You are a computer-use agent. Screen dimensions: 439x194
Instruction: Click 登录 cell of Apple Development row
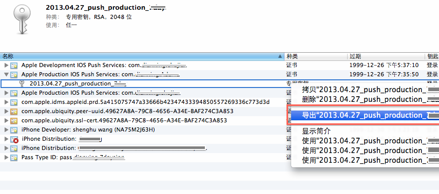[x=432, y=66]
